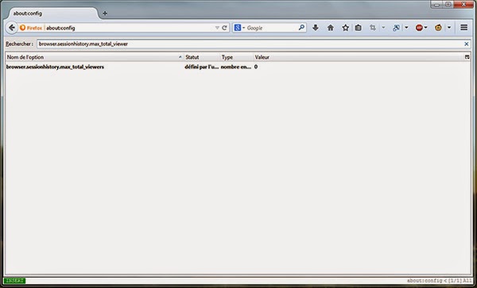Click the about:config URL address field
Screen dimensions: 477x288
point(130,28)
